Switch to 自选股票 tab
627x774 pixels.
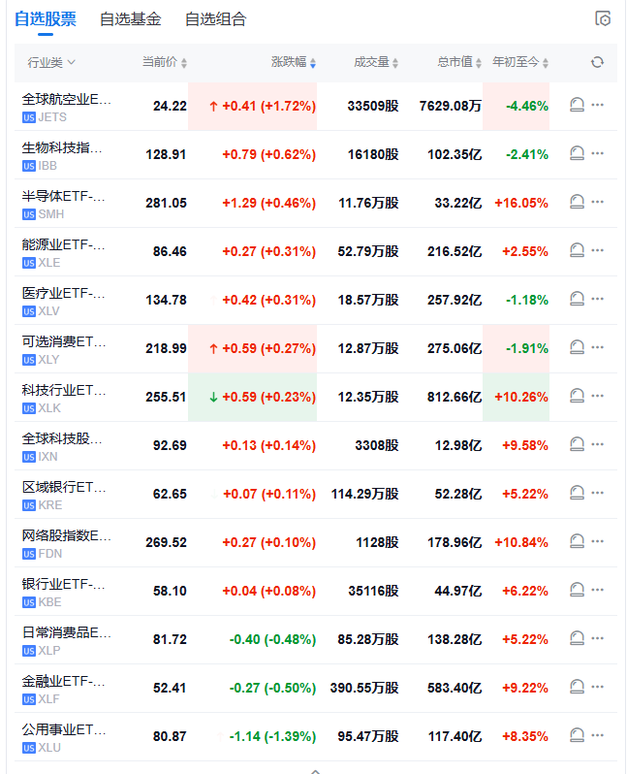[46, 19]
